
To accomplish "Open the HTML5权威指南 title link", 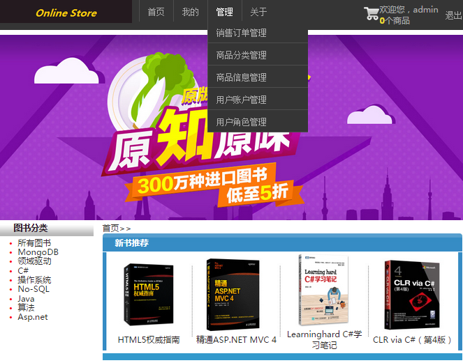I will [149, 340].
